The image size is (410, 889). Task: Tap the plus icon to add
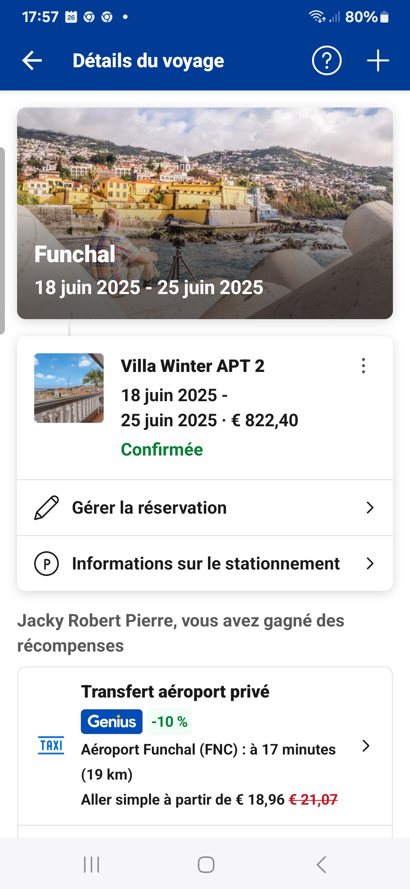(378, 61)
